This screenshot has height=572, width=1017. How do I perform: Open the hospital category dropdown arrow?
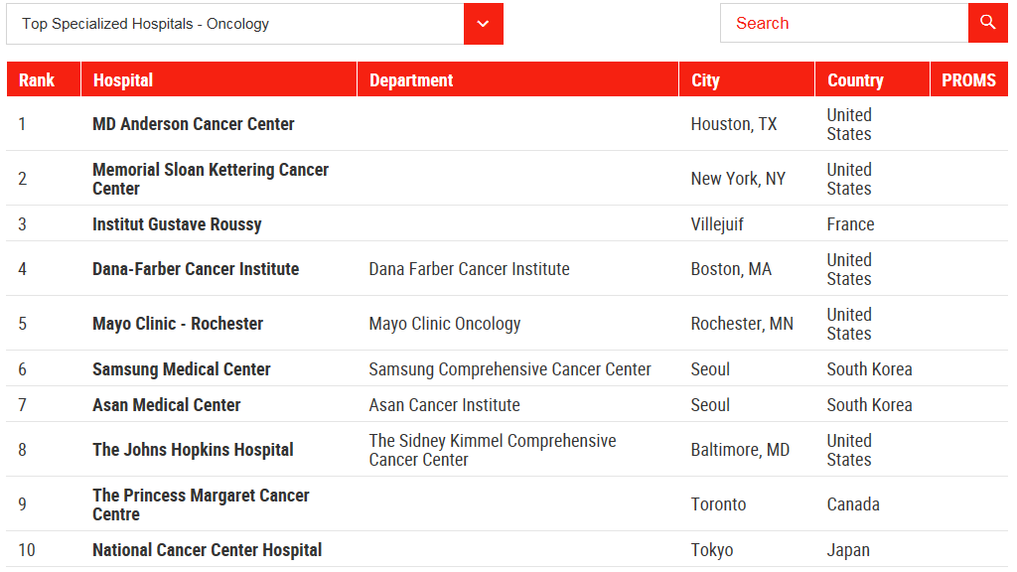[x=483, y=24]
